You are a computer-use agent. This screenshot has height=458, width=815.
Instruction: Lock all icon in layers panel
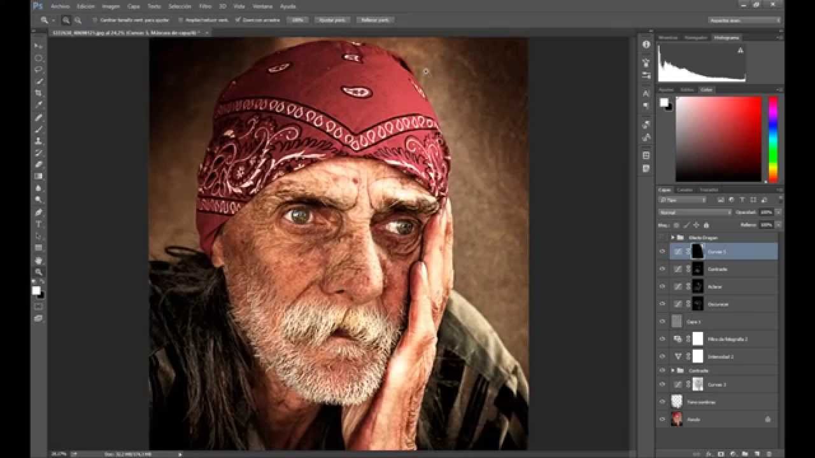click(706, 225)
